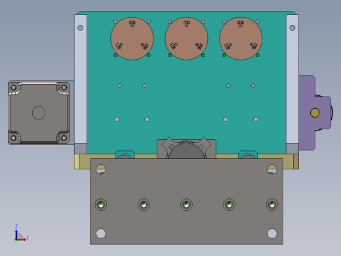Pick the rightmost brown disc on teal plate

241,39
